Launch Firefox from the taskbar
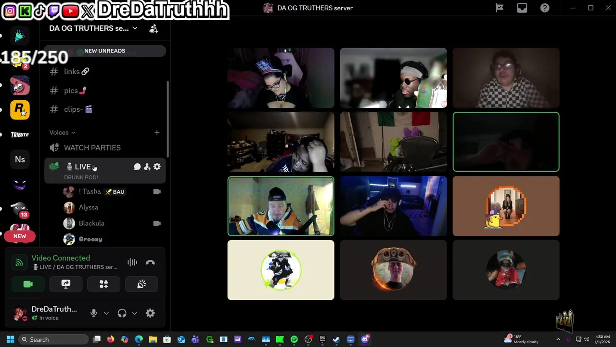The height and width of the screenshot is (347, 616). tap(111, 339)
